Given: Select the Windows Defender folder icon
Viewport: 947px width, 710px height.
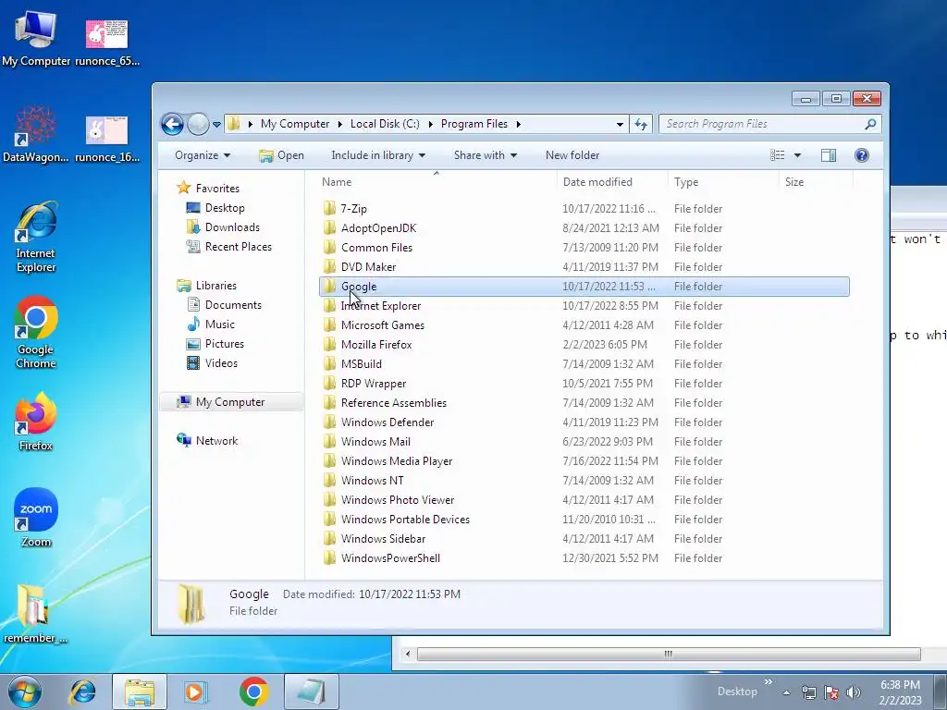Looking at the screenshot, I should pyautogui.click(x=329, y=422).
